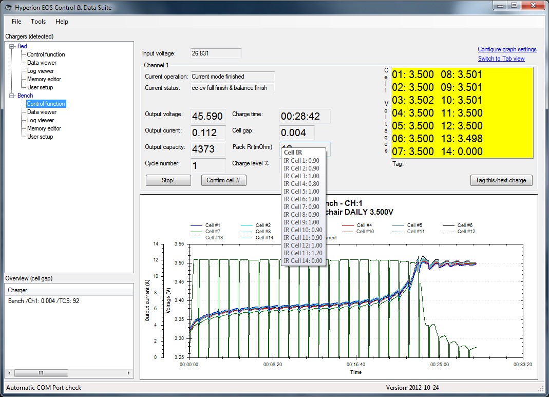Screen dimensions: 549x397
Task: Open the File menu
Action: tap(16, 22)
